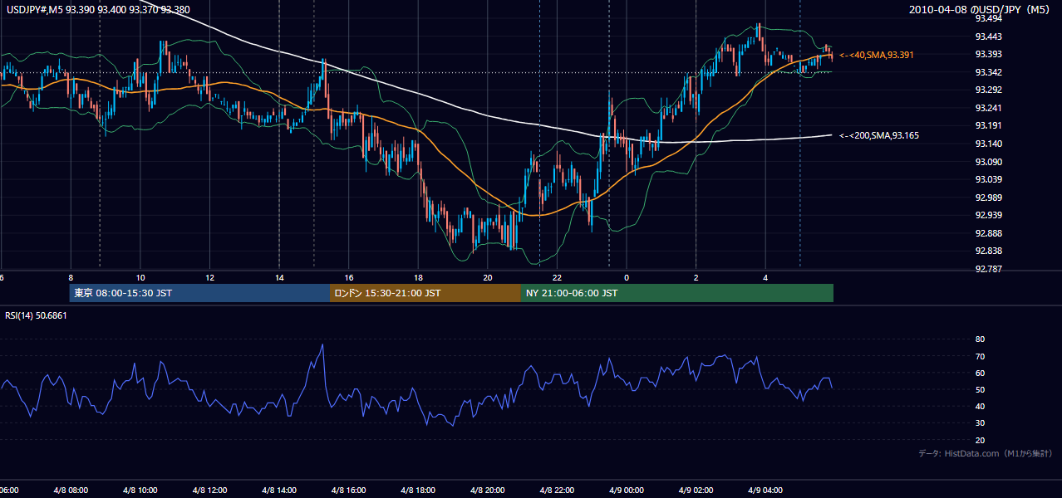Click the 93.090 price axis label
Viewport: 1062px width, 498px height.
point(988,162)
